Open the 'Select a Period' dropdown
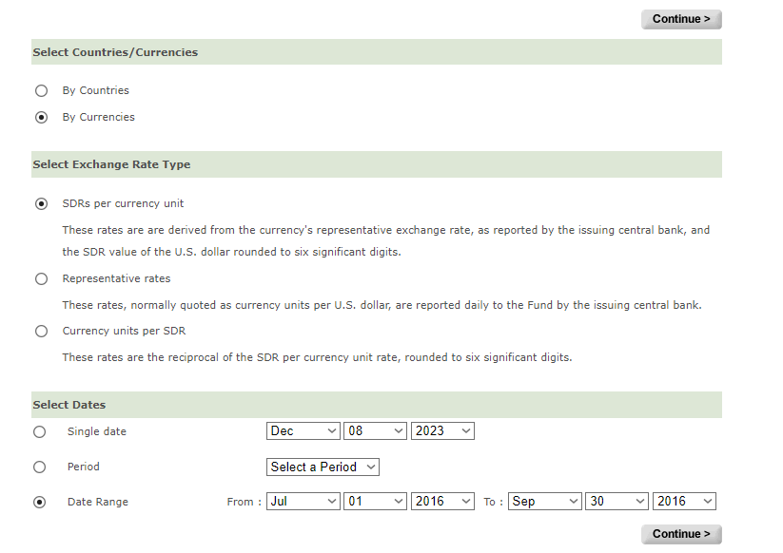The height and width of the screenshot is (553, 783). tap(322, 467)
